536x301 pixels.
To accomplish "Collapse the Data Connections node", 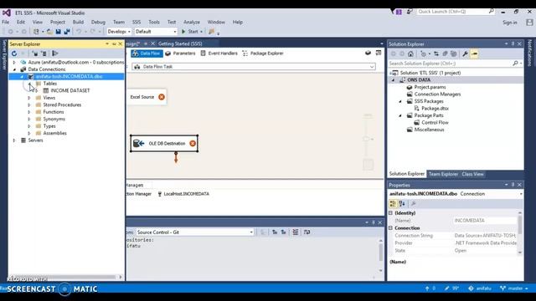I will 14,69.
